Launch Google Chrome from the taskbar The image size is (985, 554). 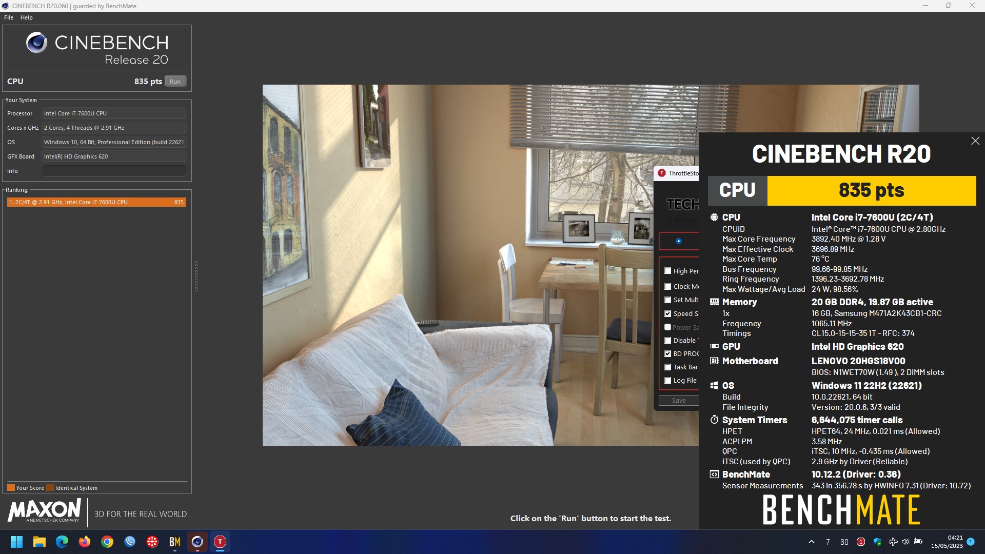point(107,542)
